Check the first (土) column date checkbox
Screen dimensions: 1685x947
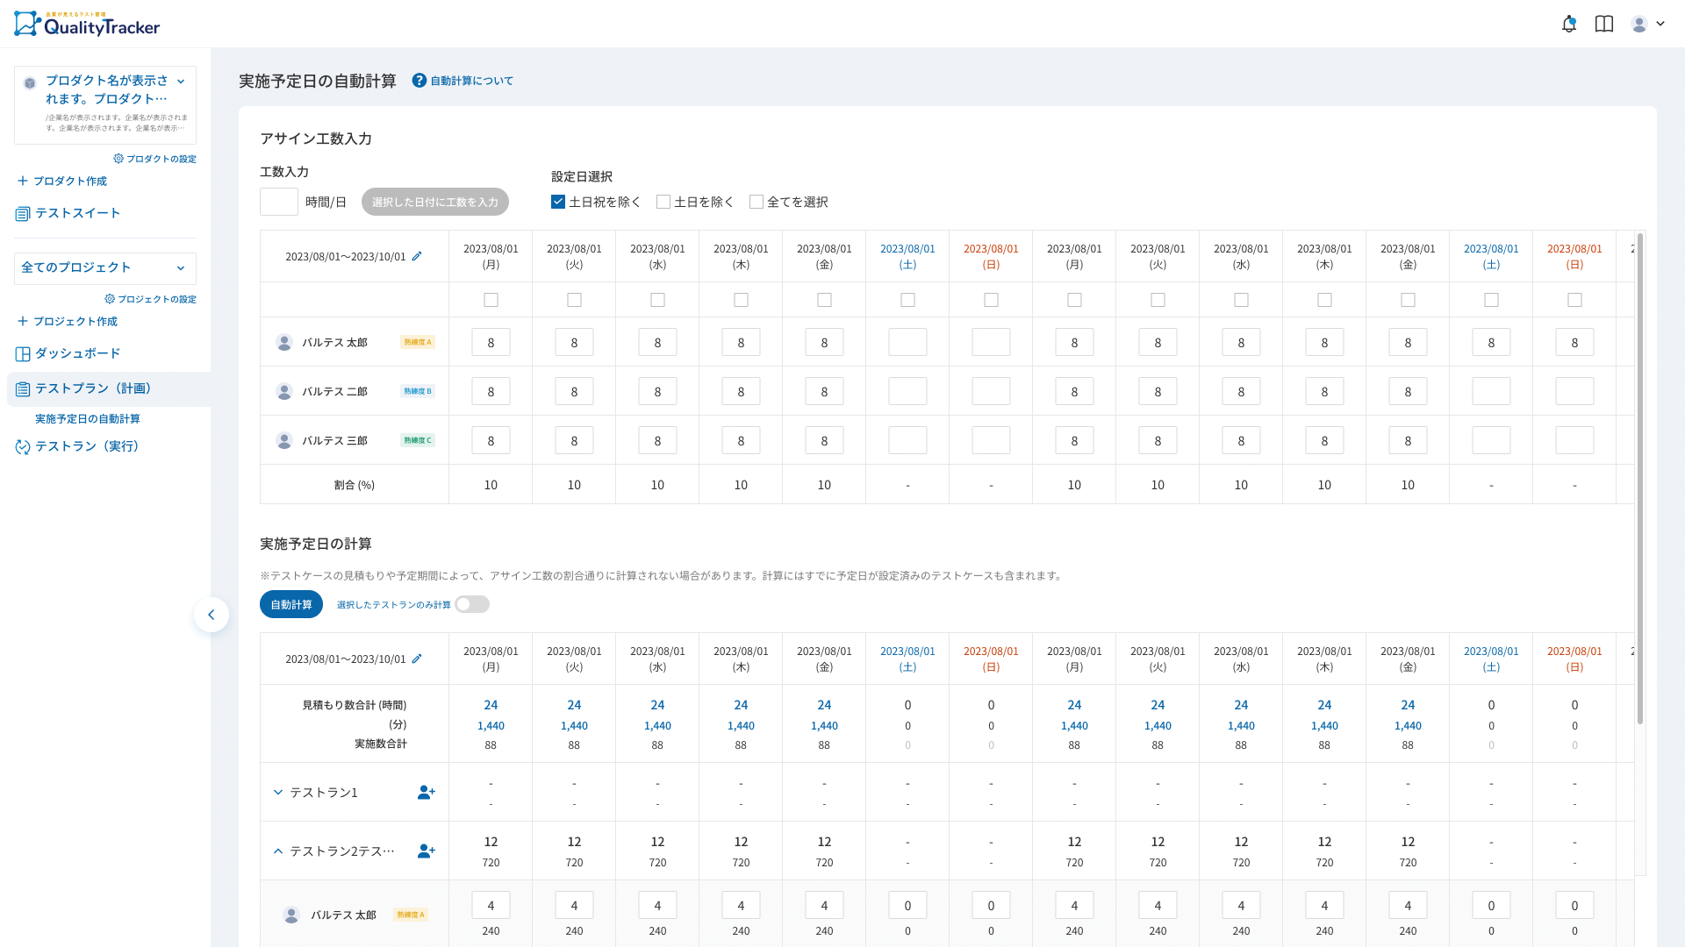tap(908, 300)
